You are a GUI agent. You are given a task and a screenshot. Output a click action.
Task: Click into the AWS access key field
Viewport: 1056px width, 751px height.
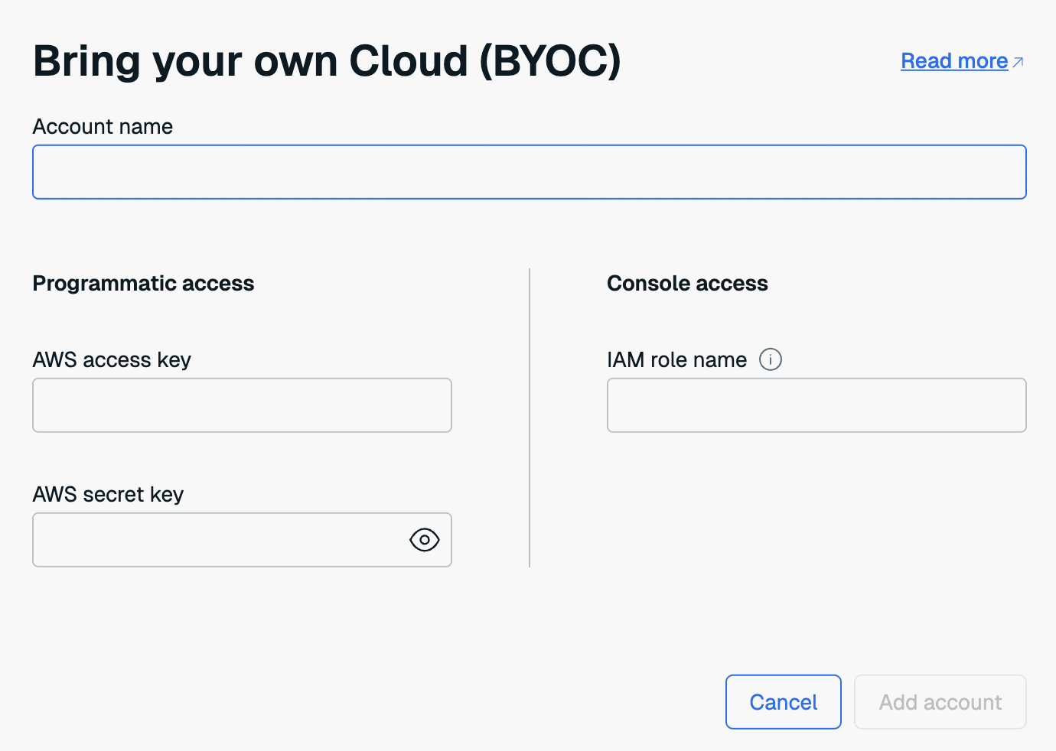click(x=242, y=405)
